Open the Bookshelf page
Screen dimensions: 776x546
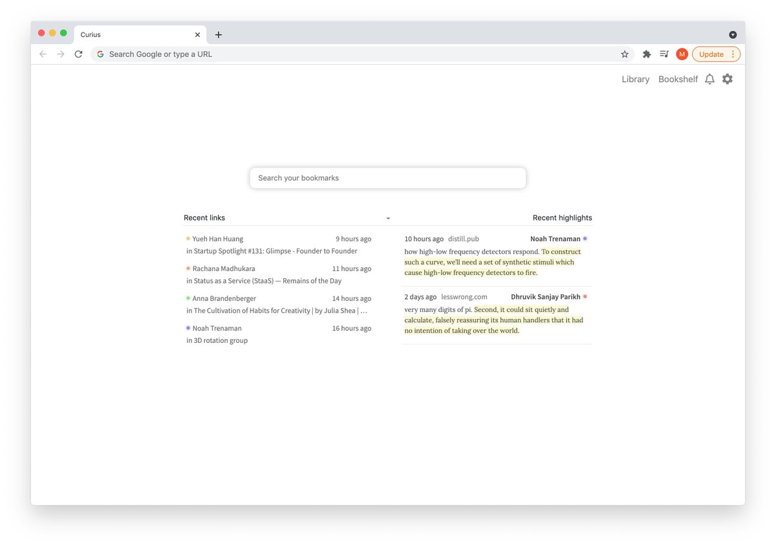click(x=678, y=79)
